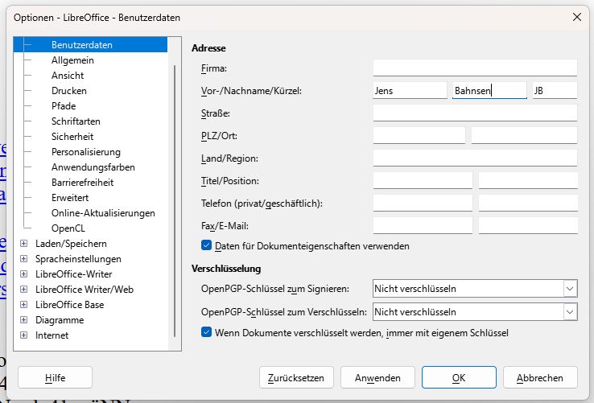Open the Erweitert options page
This screenshot has height=403, width=594.
click(x=70, y=198)
